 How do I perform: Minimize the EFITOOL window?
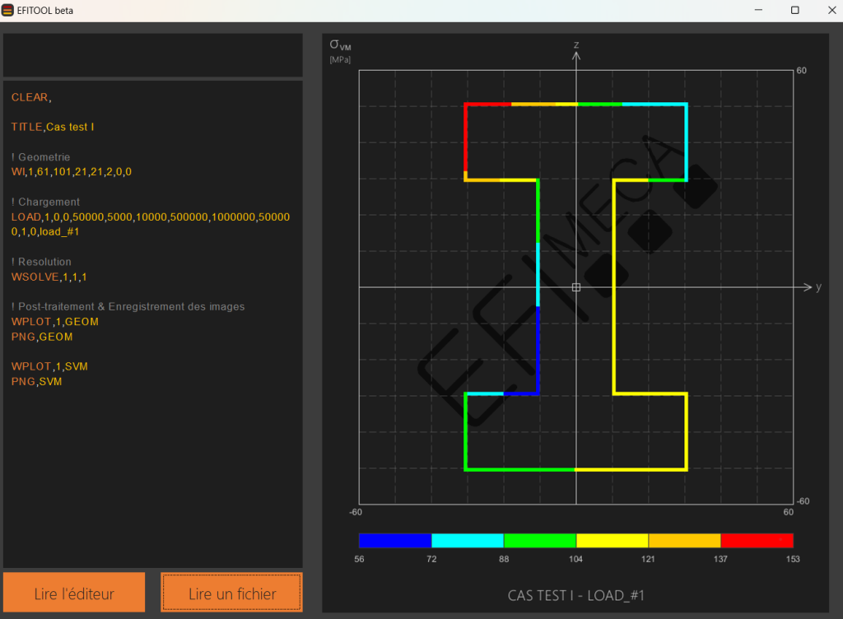(758, 10)
